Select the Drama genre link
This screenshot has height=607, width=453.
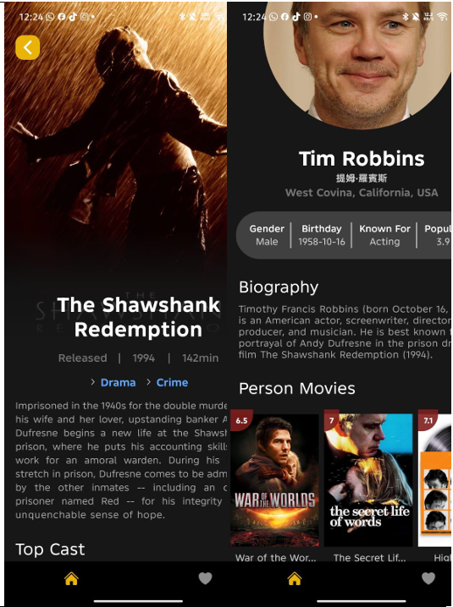(118, 382)
